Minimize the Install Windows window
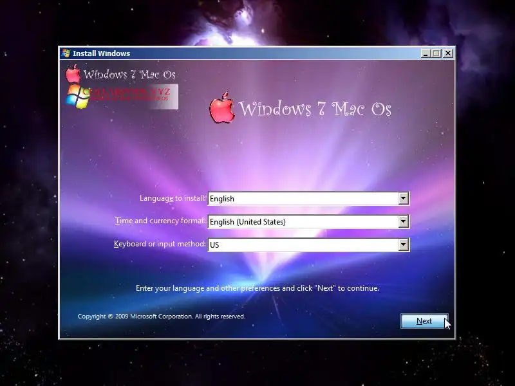This screenshot has height=386, width=515. point(426,53)
